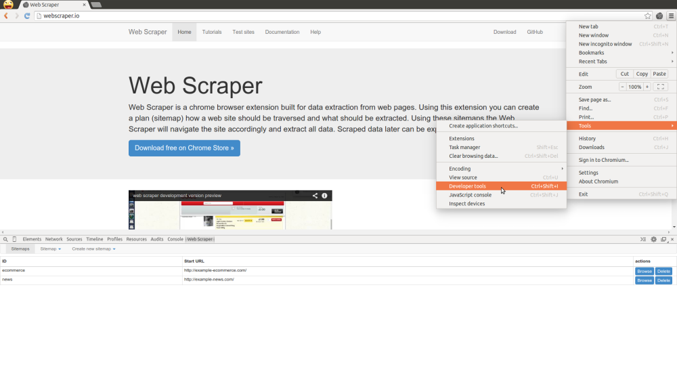Reload the webscraper.io page

(27, 16)
